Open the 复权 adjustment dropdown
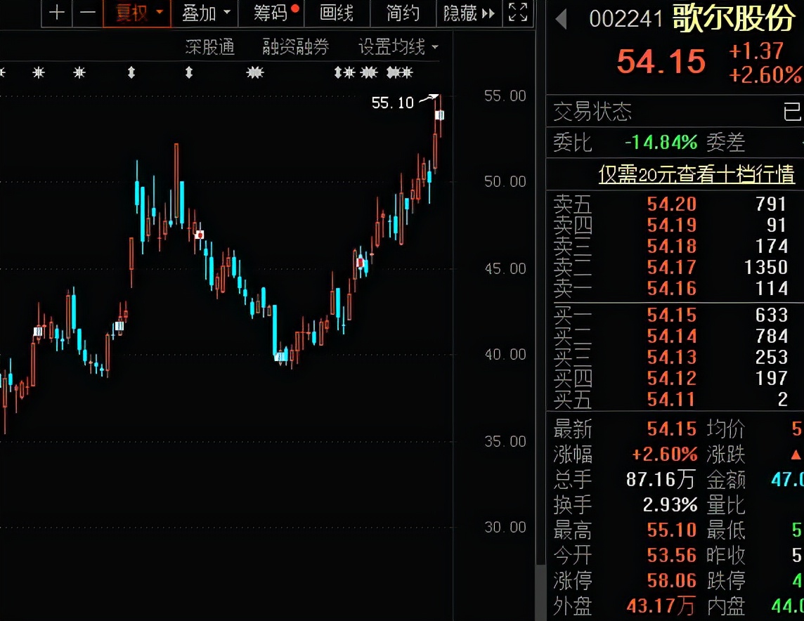The height and width of the screenshot is (621, 804). 138,13
